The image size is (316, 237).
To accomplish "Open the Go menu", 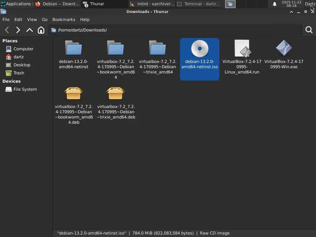I will pos(45,19).
